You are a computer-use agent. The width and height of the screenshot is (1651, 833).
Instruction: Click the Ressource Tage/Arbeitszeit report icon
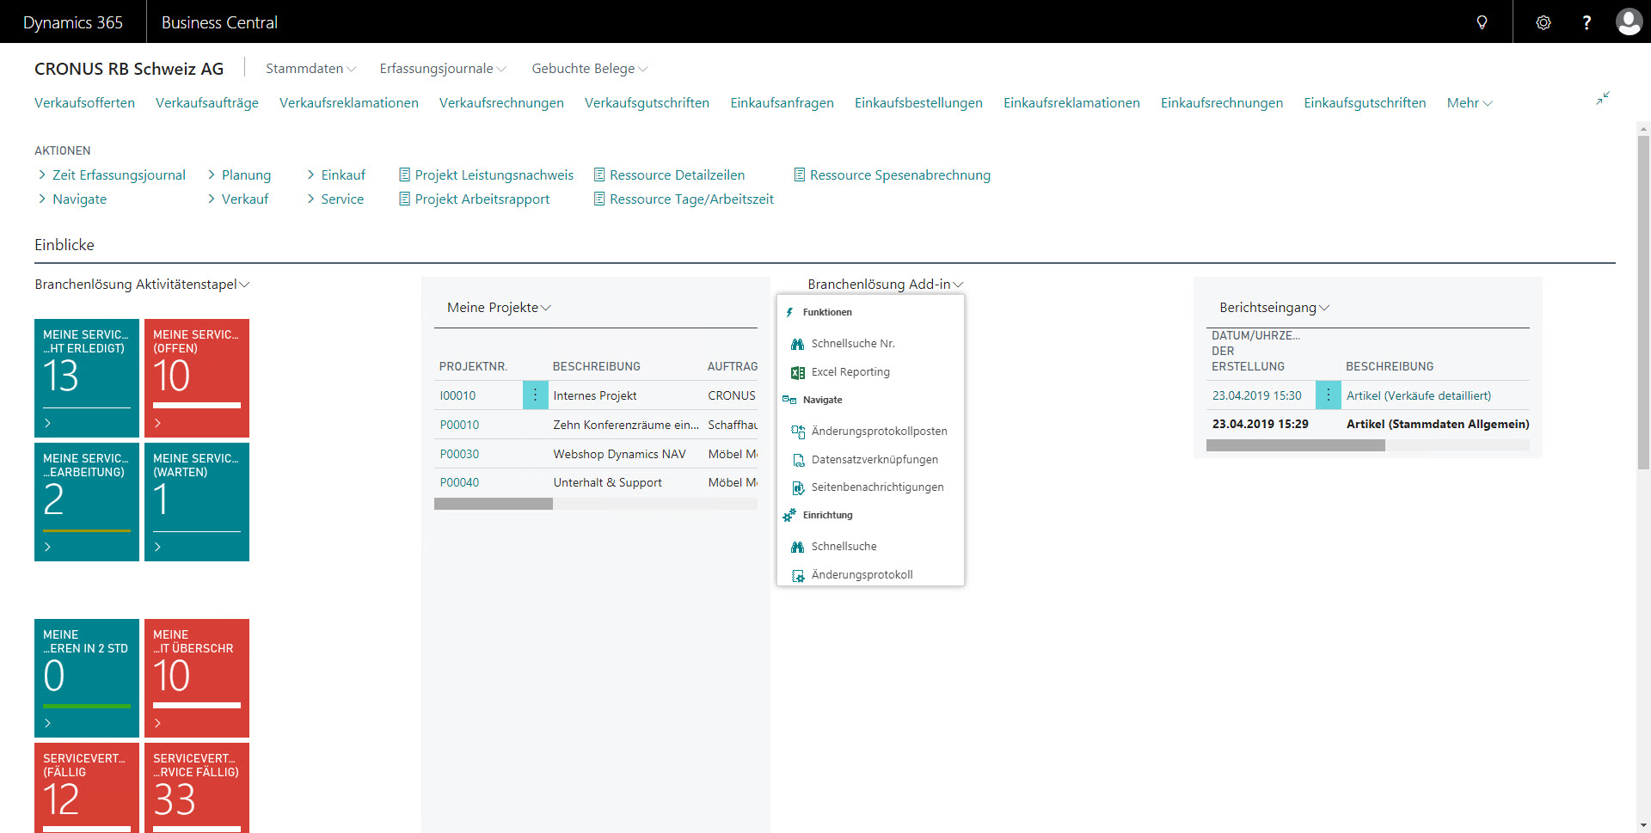point(599,199)
